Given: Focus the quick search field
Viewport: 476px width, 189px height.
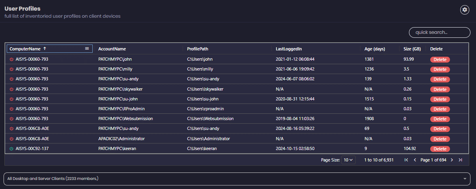Looking at the screenshot, I should [x=439, y=32].
